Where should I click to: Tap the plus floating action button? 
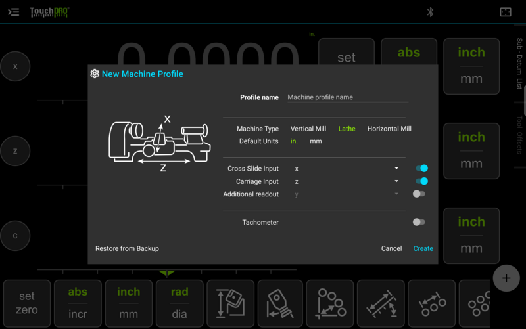pos(506,278)
